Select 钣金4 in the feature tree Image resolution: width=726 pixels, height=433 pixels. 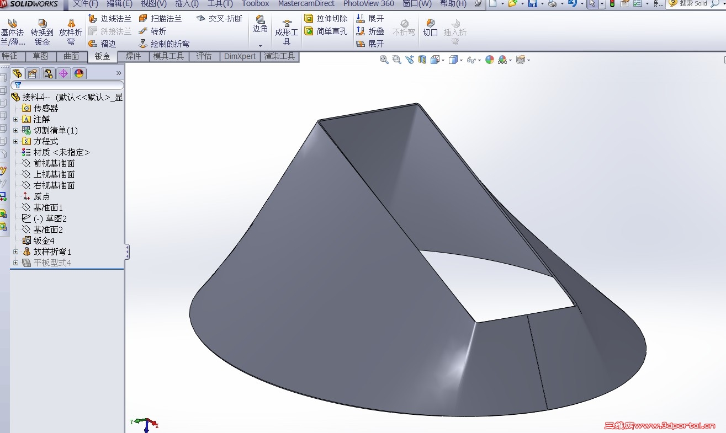tap(44, 240)
